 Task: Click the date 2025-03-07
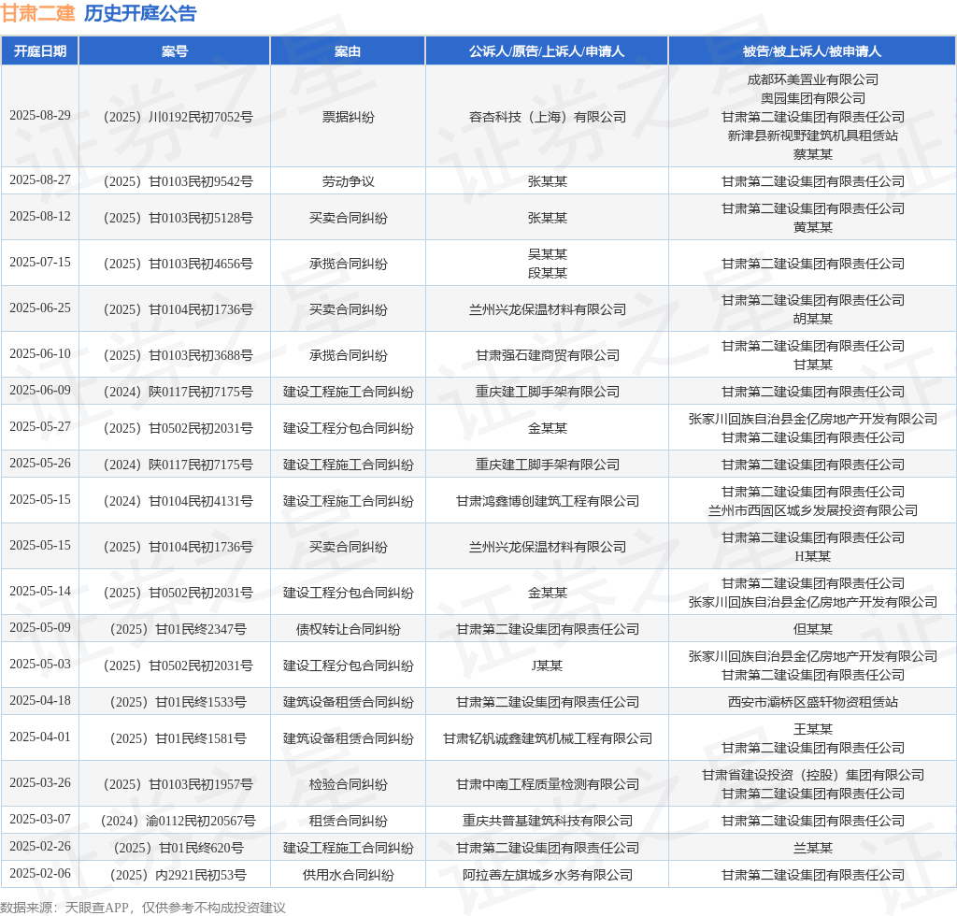click(x=40, y=819)
